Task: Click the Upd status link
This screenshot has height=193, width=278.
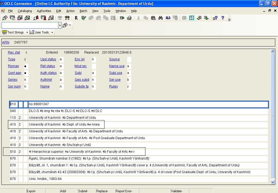Action: point(48,59)
